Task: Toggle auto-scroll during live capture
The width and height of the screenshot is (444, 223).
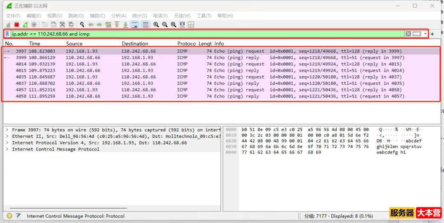Action: 134,25
